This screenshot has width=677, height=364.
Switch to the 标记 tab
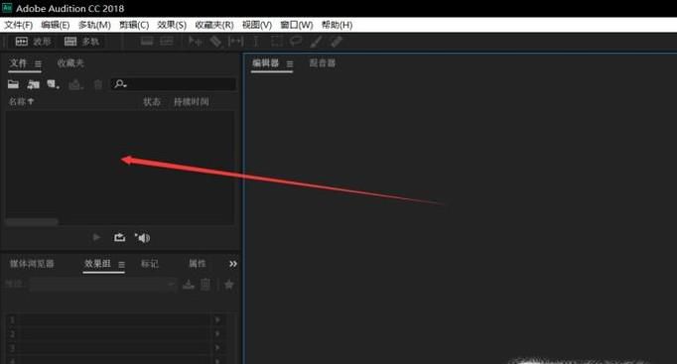tap(149, 264)
